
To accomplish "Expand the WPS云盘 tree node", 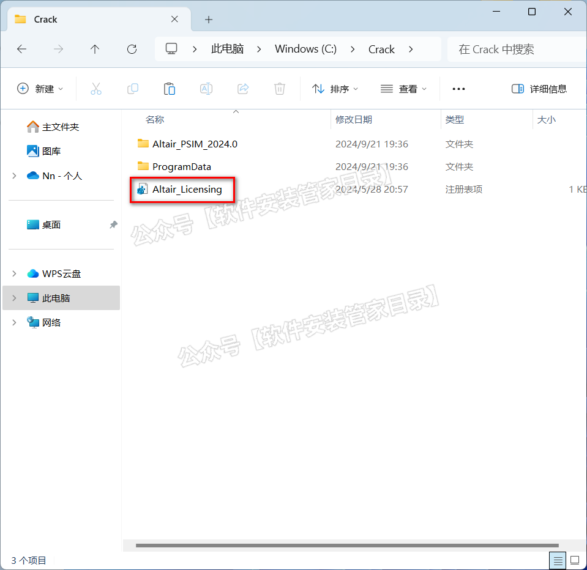I will pyautogui.click(x=14, y=274).
